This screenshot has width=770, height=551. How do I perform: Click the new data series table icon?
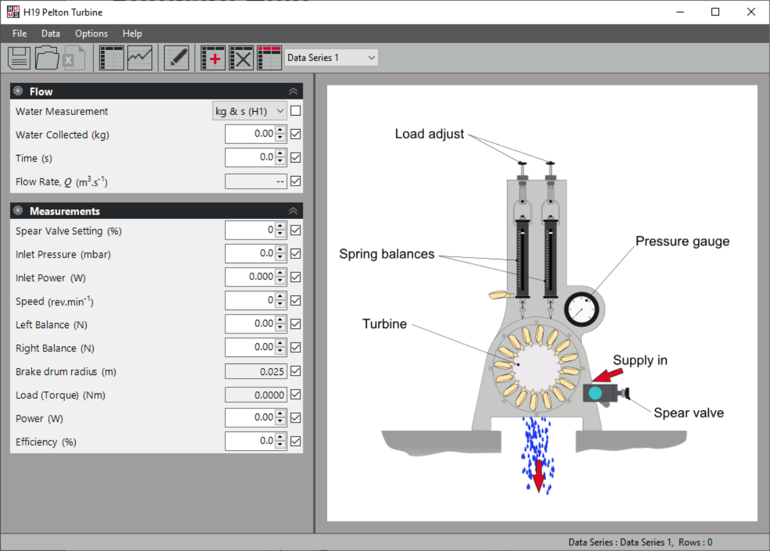[269, 58]
